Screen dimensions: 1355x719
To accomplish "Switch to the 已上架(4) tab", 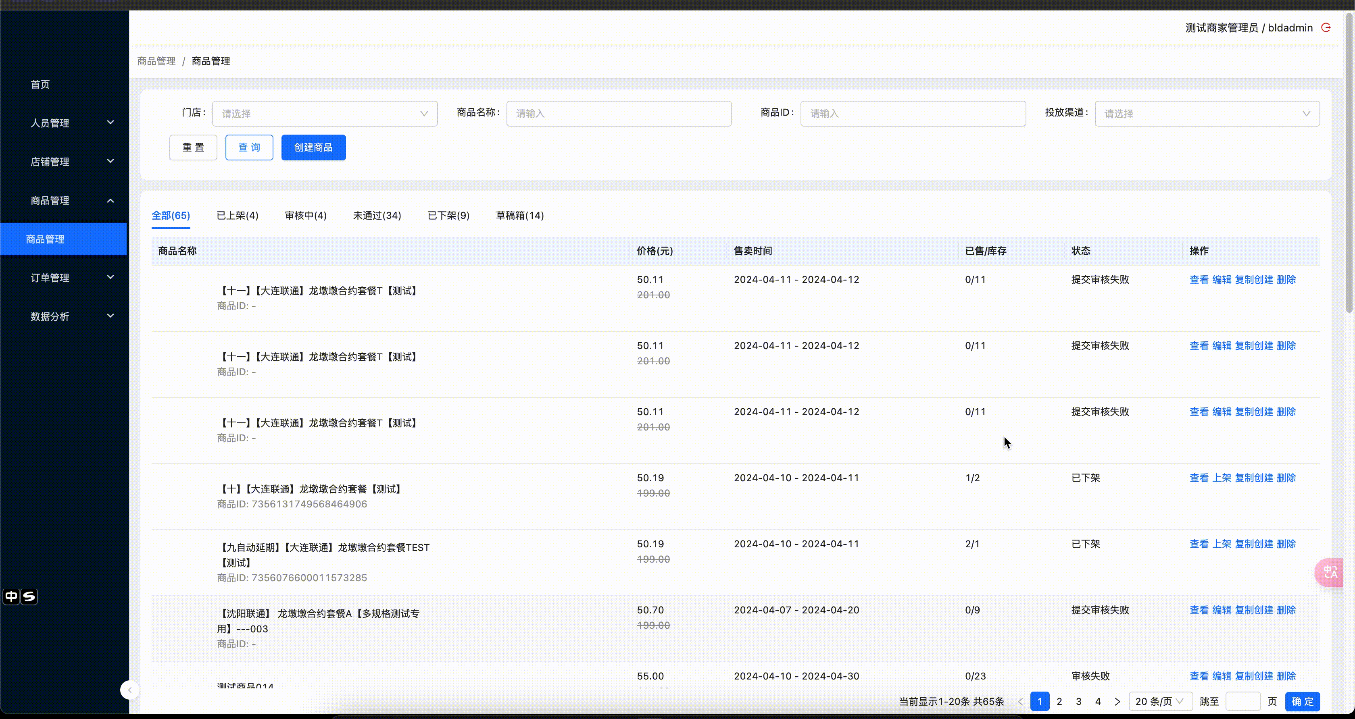I will [x=237, y=215].
